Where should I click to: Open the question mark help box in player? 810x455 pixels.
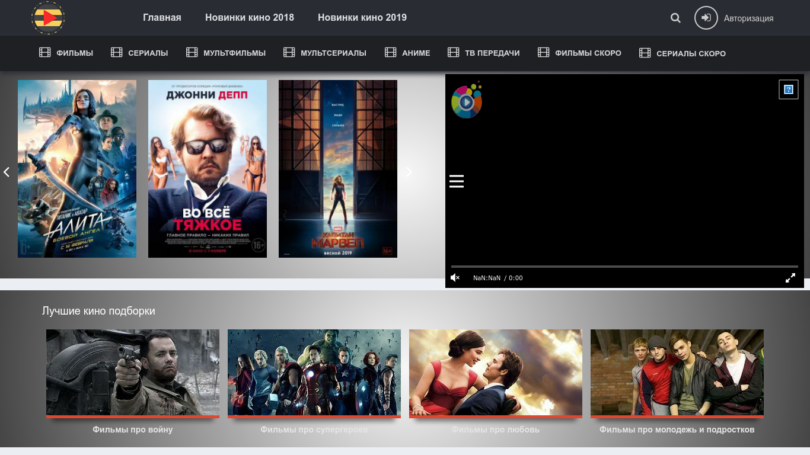[x=789, y=89]
